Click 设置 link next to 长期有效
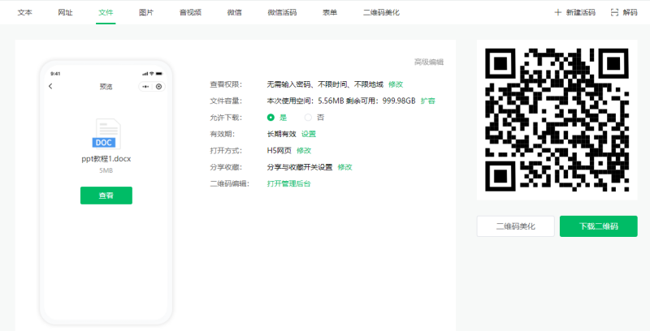The width and height of the screenshot is (650, 331). tap(309, 134)
